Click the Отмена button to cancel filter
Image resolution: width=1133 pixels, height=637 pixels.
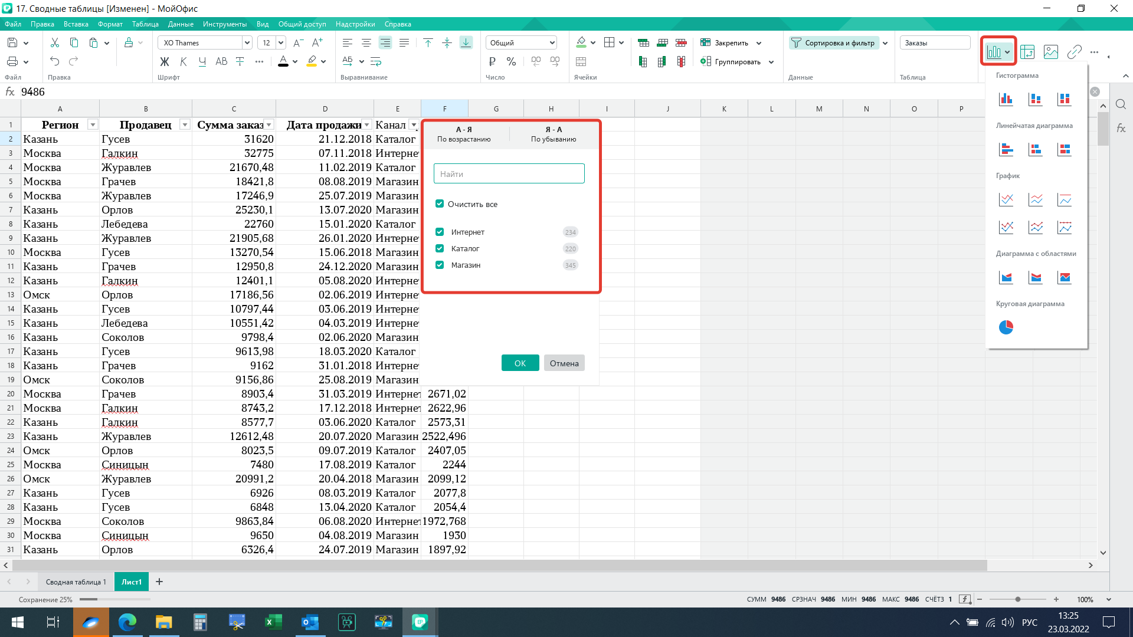tap(564, 363)
